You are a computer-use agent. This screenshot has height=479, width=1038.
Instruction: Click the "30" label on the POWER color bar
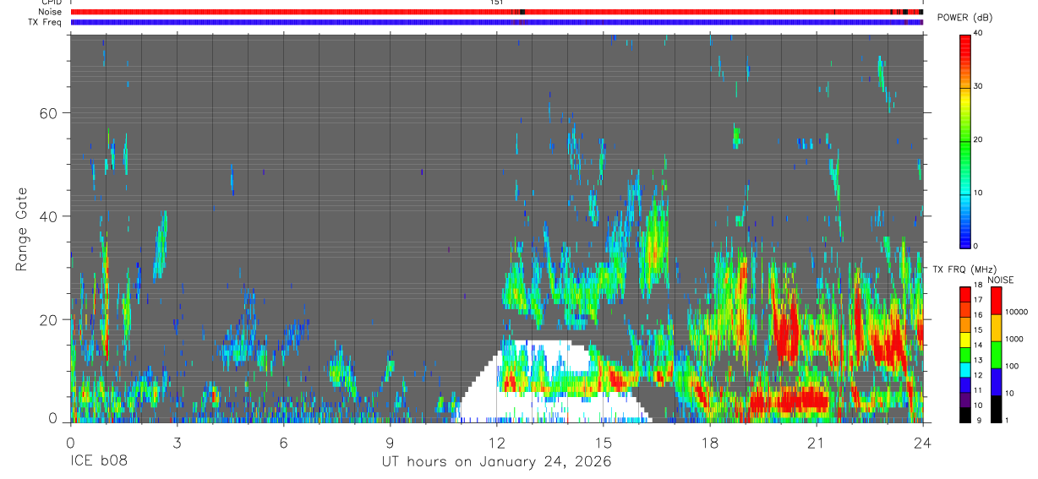click(979, 86)
